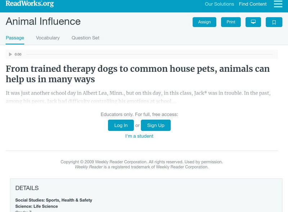Switch to the Passage tab
Screen dimensions: 288x212
click(x=15, y=38)
